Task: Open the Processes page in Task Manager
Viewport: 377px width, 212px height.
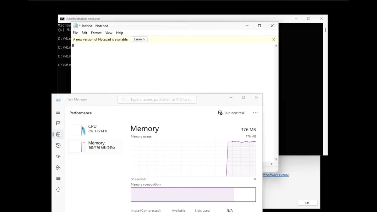Action: coord(58,123)
